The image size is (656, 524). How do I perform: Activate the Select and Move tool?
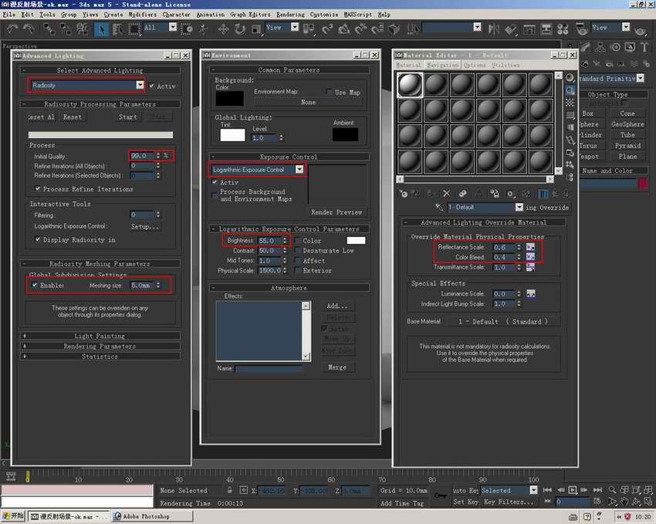(x=223, y=29)
